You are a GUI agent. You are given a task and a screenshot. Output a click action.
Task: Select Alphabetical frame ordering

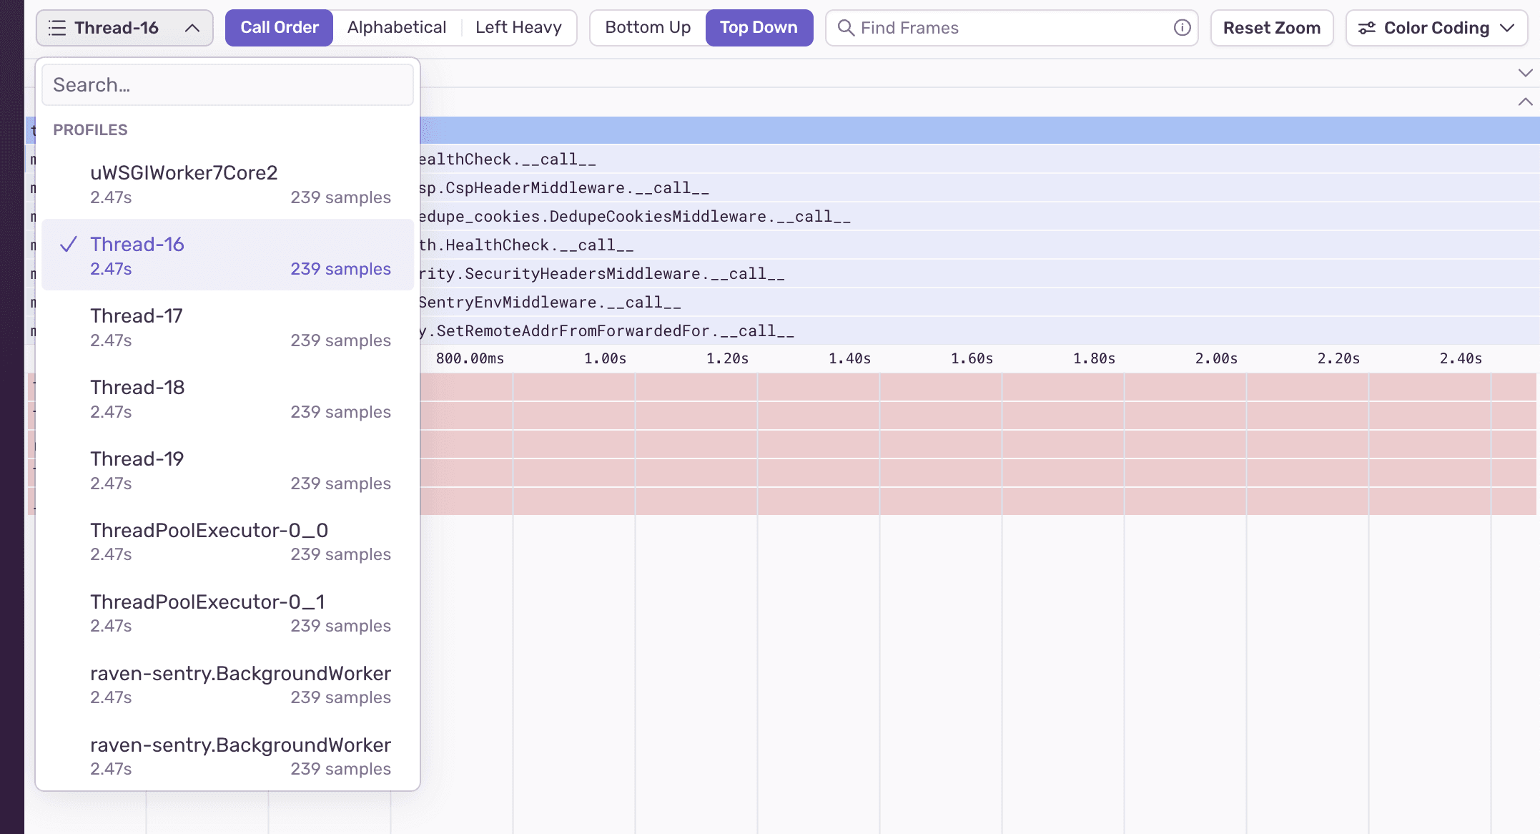tap(396, 27)
